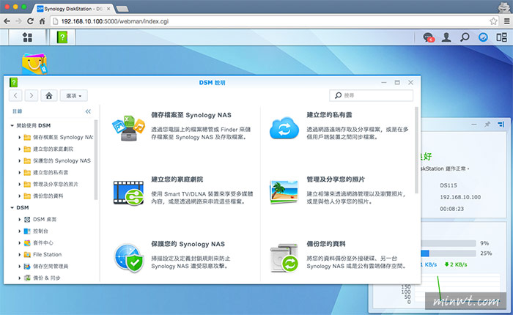The height and width of the screenshot is (315, 513).
Task: Expand the 備份您的資料 tree node
Action: click(19, 196)
